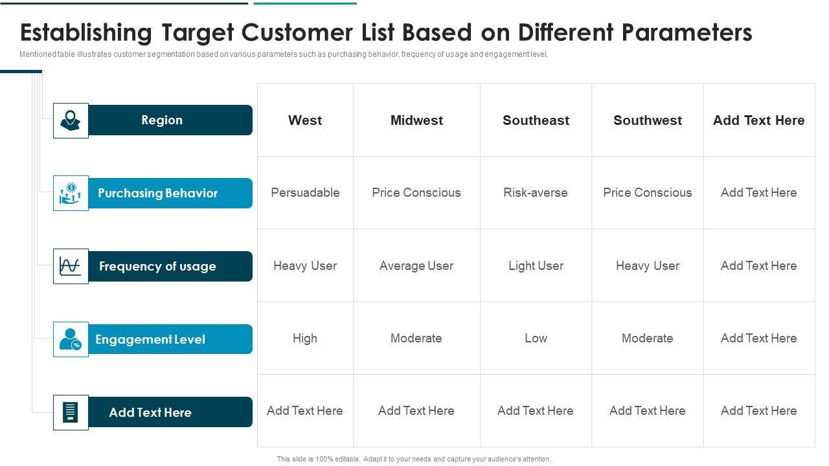Click the Average User cell

point(416,266)
